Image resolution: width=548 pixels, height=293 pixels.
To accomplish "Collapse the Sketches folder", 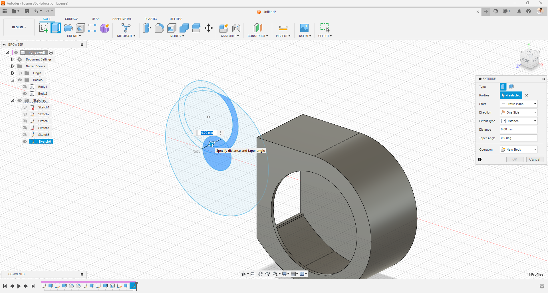I will (13, 100).
